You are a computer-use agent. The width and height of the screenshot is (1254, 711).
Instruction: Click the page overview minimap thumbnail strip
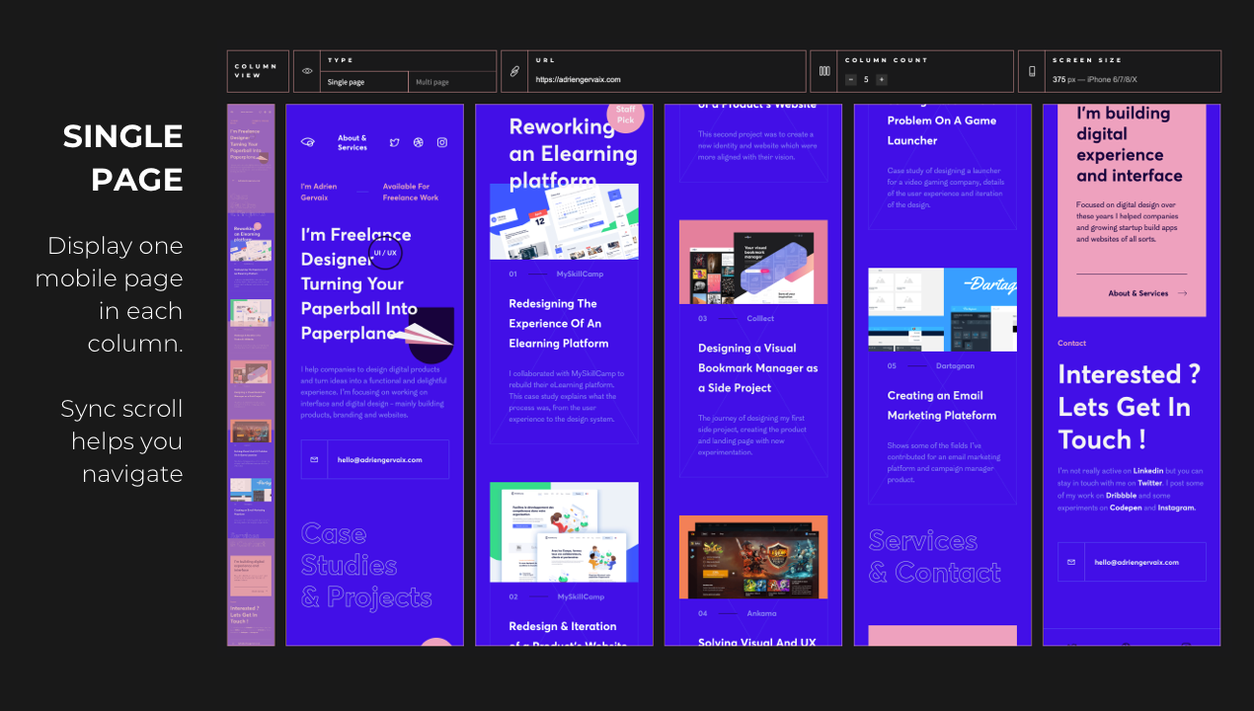[251, 375]
